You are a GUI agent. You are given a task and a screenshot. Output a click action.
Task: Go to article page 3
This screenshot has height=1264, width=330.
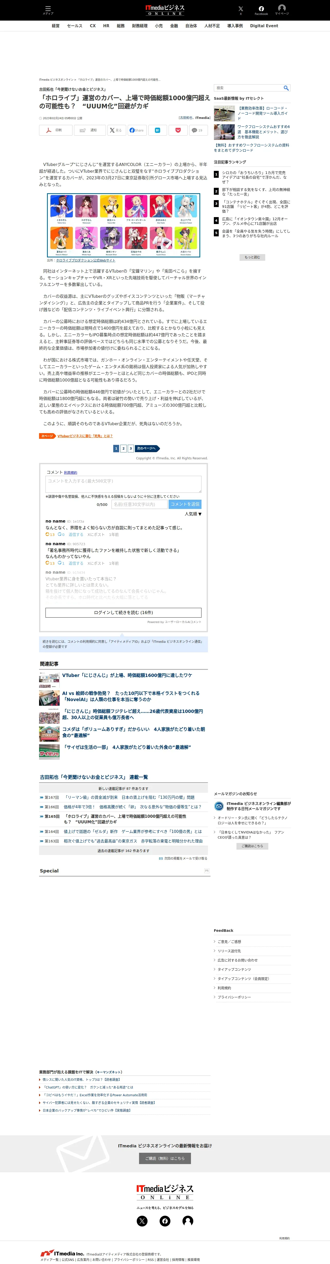(x=130, y=448)
